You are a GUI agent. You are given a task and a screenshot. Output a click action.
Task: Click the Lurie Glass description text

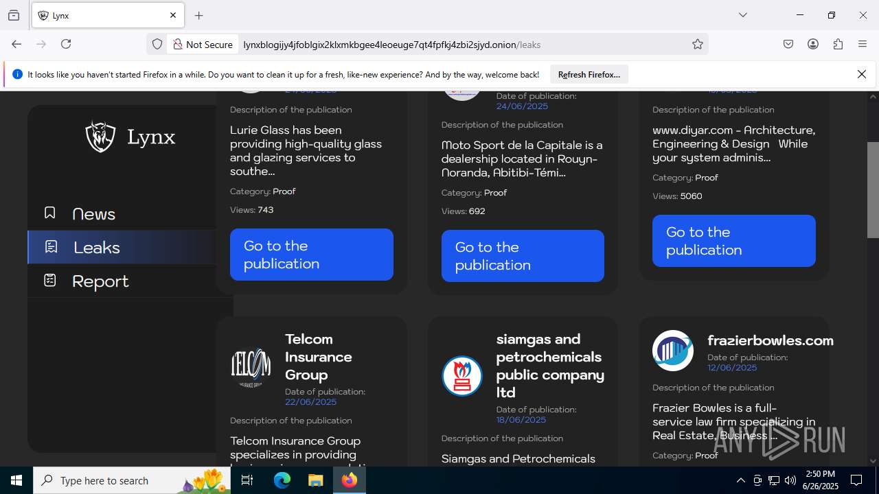(x=306, y=150)
